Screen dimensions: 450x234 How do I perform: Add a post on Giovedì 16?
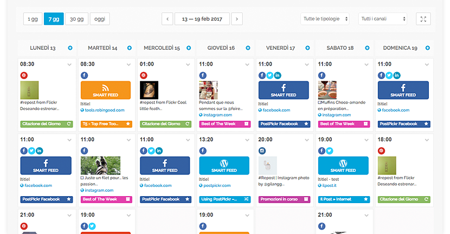point(248,48)
